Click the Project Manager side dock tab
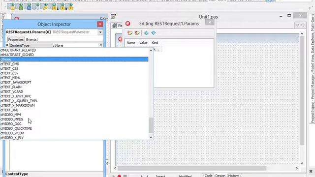The height and width of the screenshot is (177, 315). (313, 68)
